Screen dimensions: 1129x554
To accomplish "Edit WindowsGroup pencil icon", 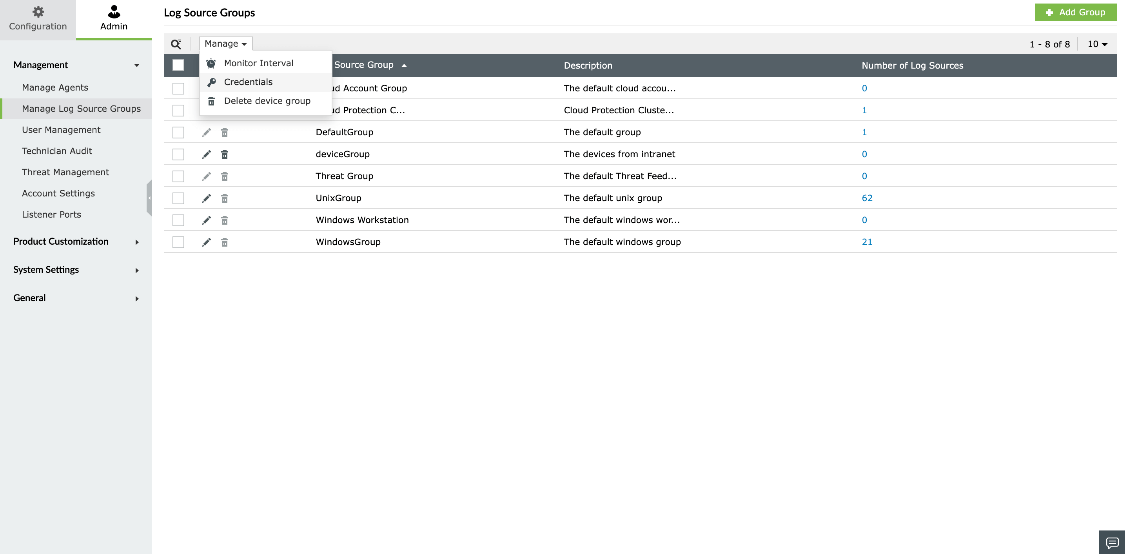I will coord(207,242).
